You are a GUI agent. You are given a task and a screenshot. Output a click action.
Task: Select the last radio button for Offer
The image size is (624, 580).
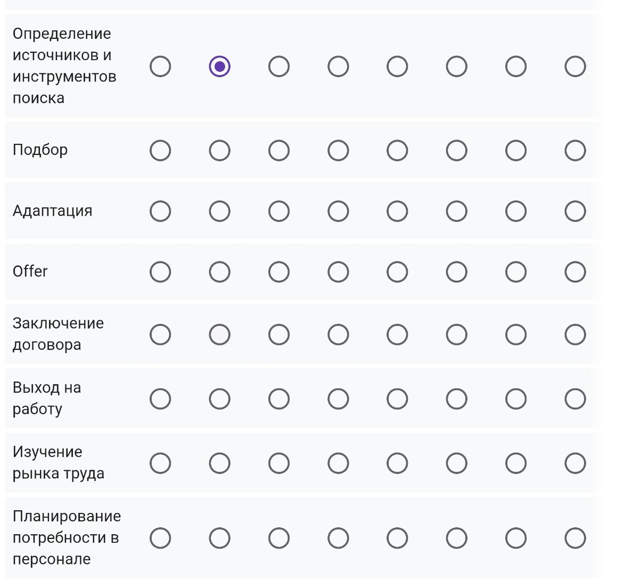(574, 271)
